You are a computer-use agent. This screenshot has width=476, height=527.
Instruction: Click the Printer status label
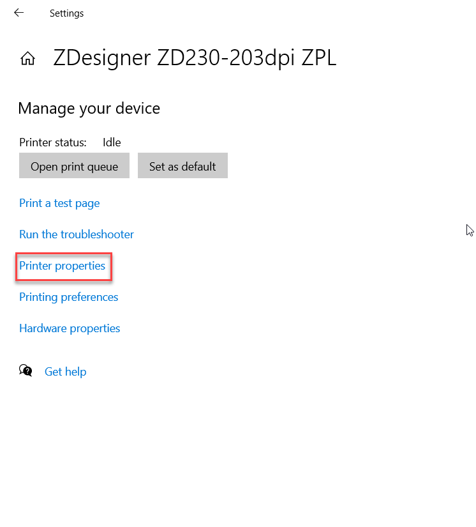pyautogui.click(x=53, y=142)
